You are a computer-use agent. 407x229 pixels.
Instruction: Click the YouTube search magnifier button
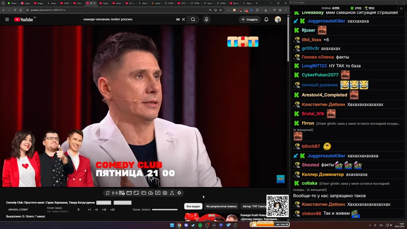click(x=193, y=19)
